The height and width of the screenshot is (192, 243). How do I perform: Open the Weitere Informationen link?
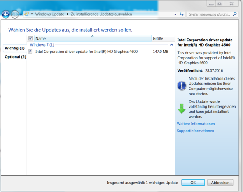[196, 124]
